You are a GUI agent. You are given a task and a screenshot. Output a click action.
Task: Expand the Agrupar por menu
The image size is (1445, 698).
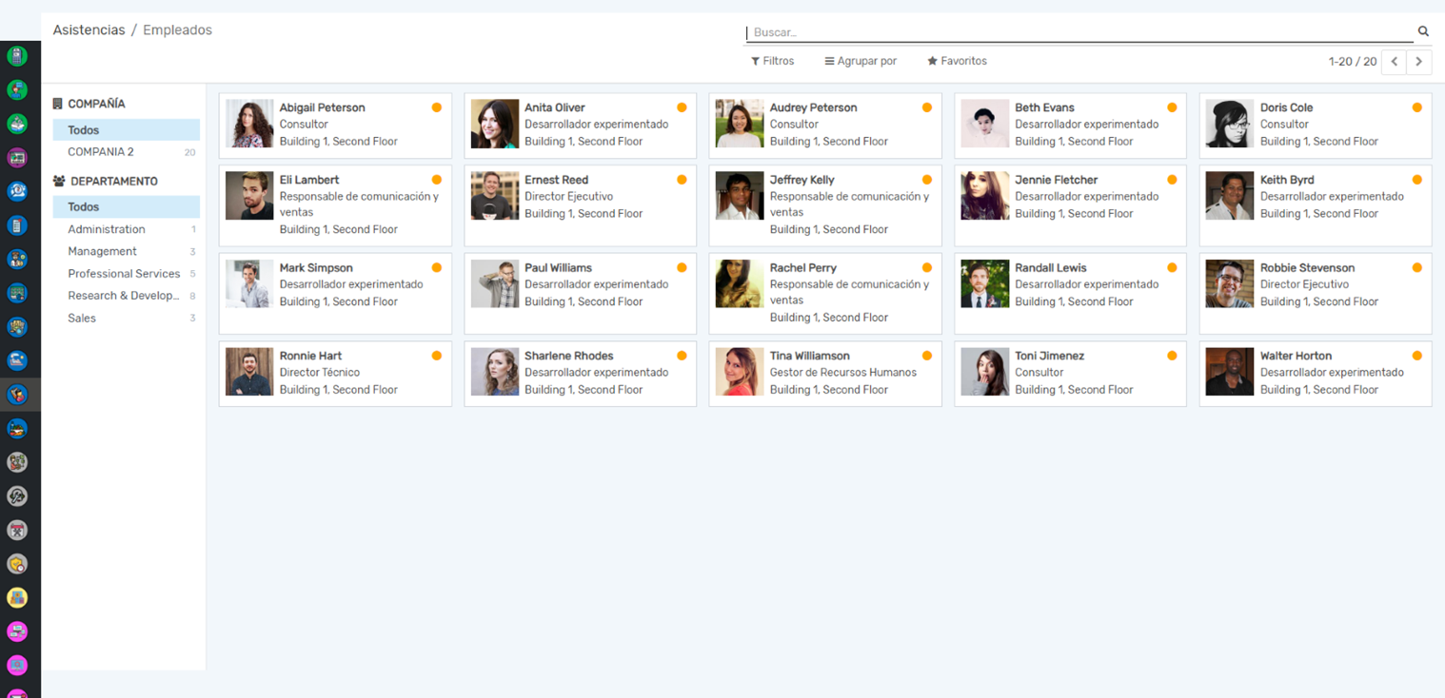861,61
